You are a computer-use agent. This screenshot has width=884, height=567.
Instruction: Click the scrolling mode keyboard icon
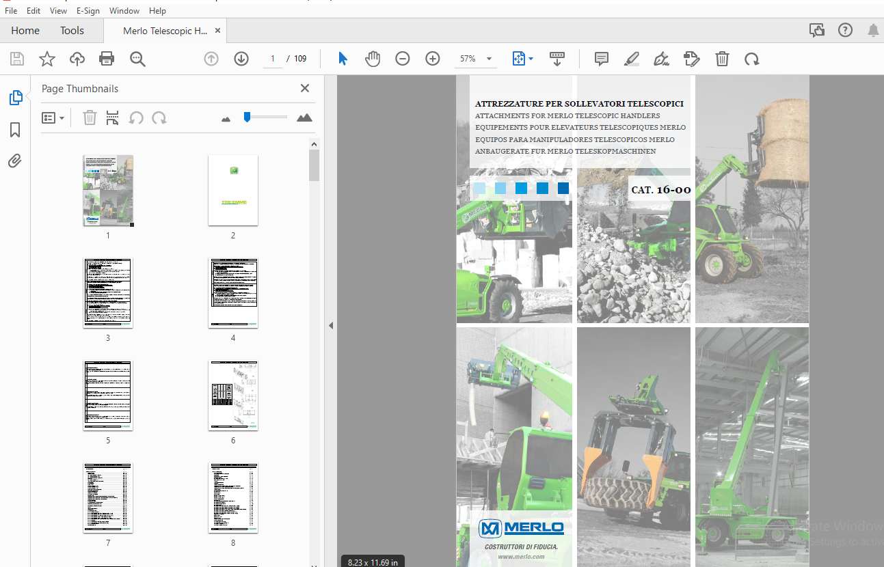click(x=557, y=59)
